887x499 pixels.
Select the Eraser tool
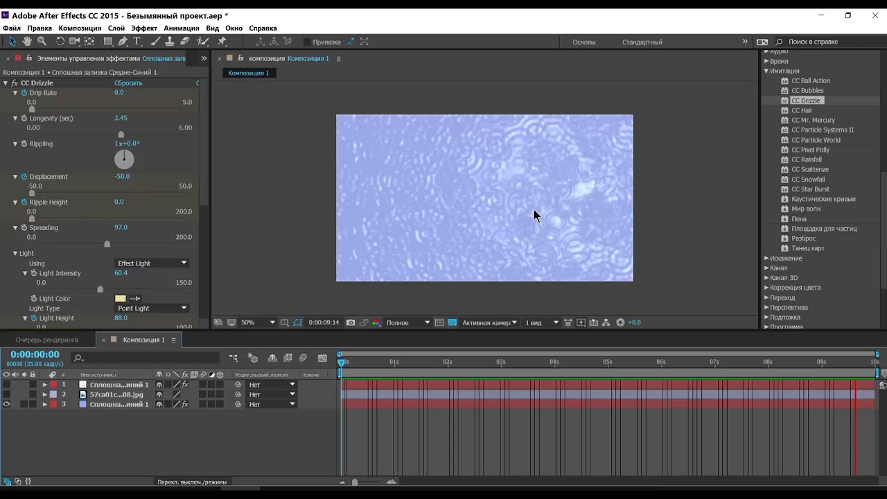coord(185,42)
